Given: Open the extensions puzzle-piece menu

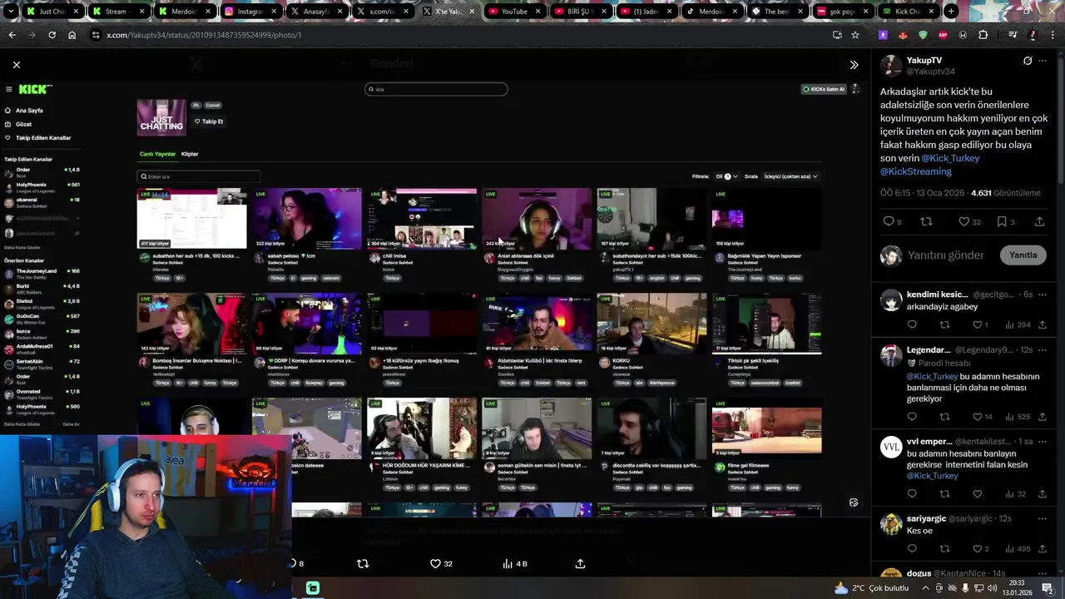Looking at the screenshot, I should coord(983,35).
